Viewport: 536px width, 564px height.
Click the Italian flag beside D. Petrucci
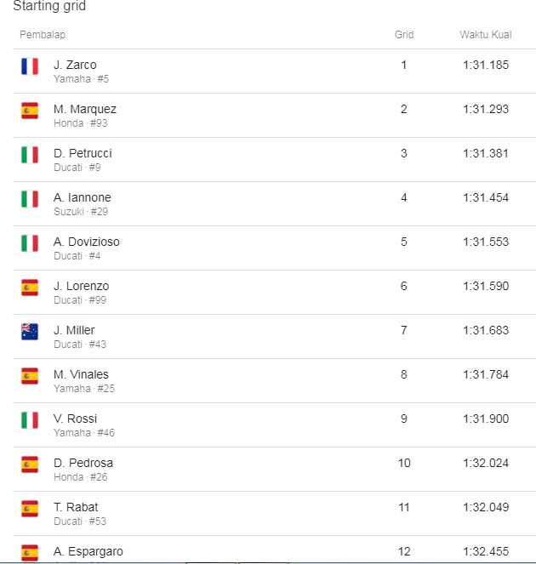(30, 155)
